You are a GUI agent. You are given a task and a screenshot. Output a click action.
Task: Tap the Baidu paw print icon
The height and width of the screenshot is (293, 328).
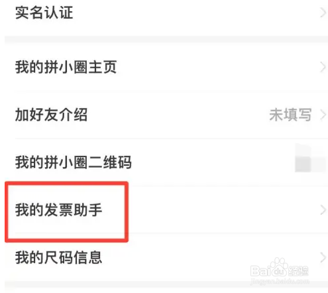tap(279, 267)
